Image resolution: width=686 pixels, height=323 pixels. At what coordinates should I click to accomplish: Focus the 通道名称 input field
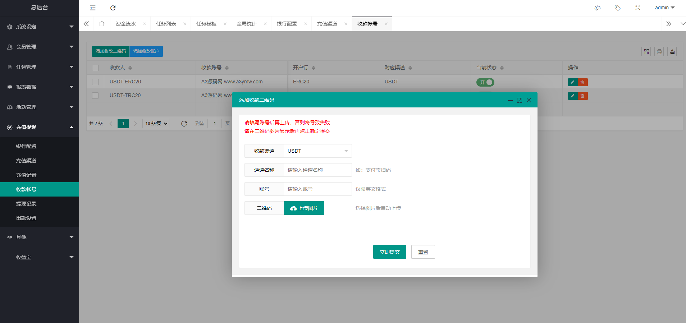pyautogui.click(x=318, y=170)
